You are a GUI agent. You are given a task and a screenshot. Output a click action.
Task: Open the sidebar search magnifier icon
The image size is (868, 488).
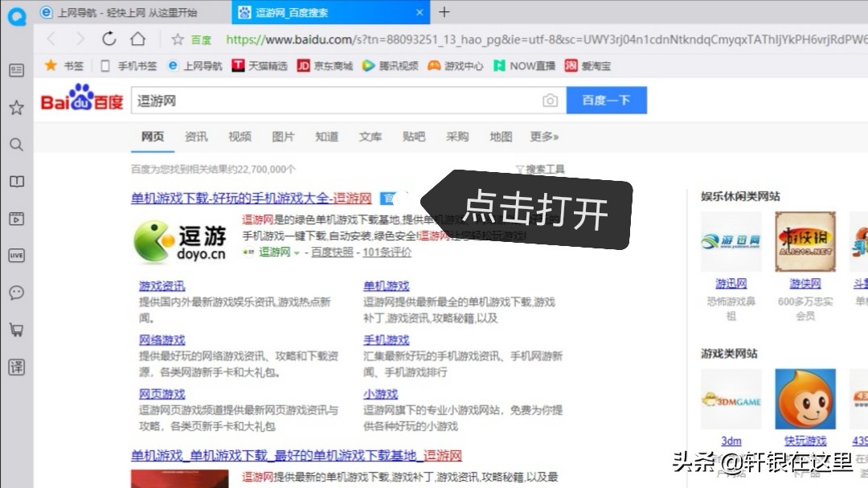(16, 145)
